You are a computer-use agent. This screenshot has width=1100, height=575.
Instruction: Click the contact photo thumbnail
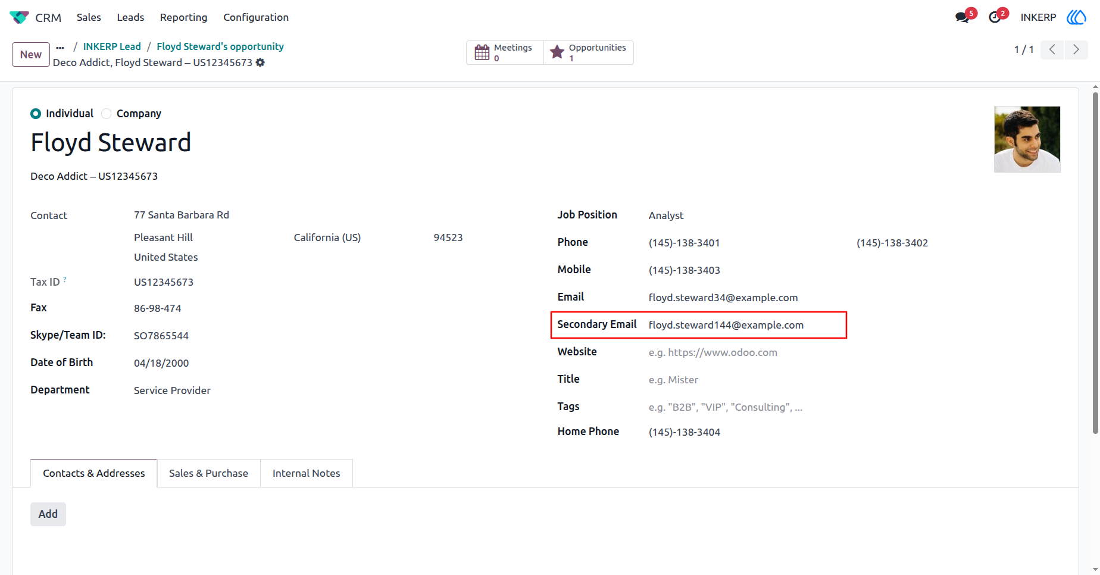point(1027,139)
